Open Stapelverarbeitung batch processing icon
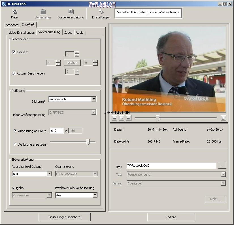The image size is (234, 225). click(x=71, y=12)
